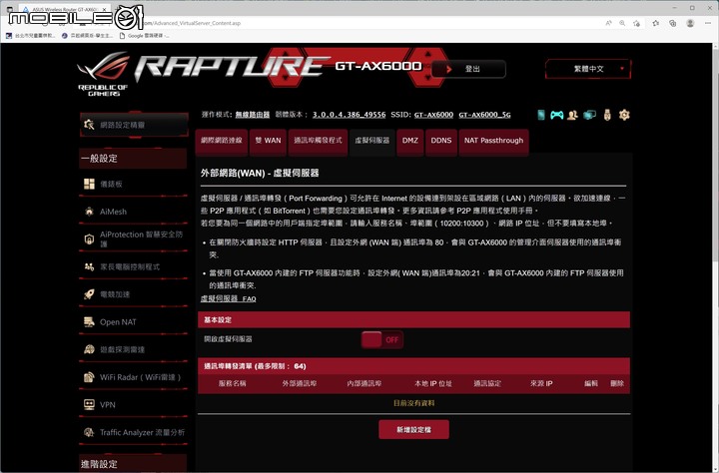Screen dimensions: 719x473
Task: Click the 來源 IP column header
Action: point(541,383)
